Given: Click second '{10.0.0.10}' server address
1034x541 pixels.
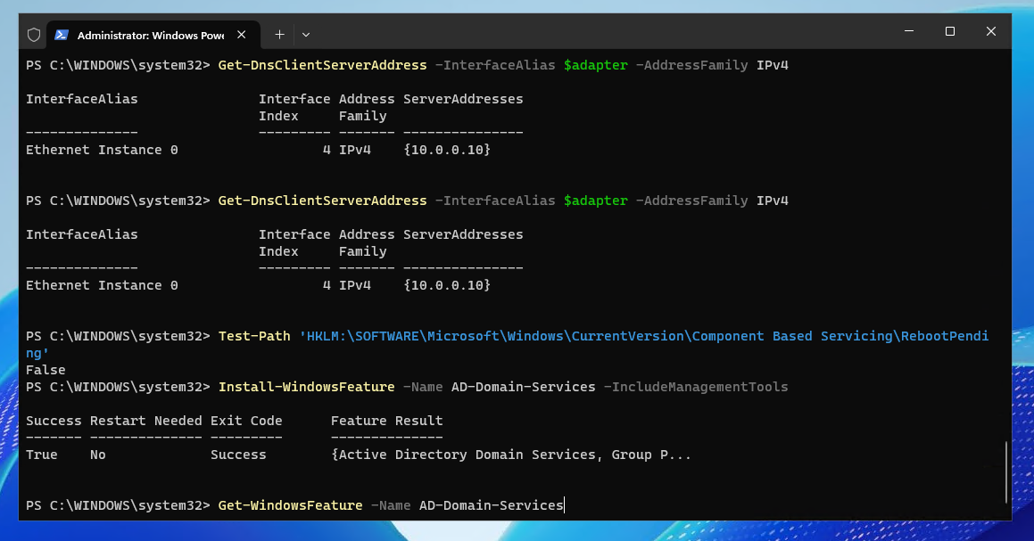Looking at the screenshot, I should point(447,285).
